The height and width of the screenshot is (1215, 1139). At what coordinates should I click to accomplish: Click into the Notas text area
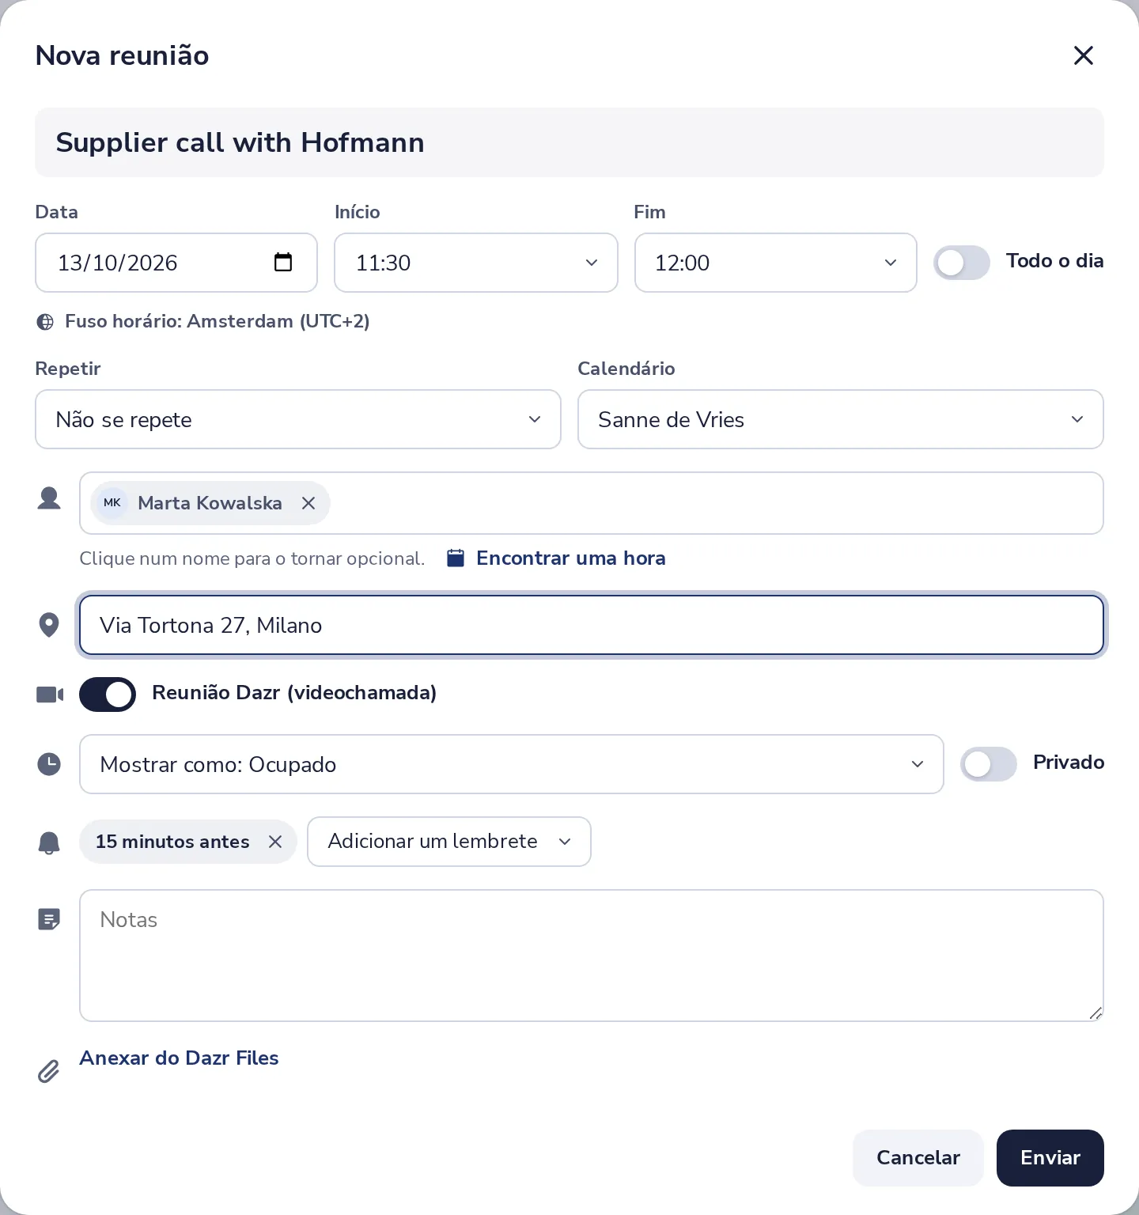[x=592, y=956]
